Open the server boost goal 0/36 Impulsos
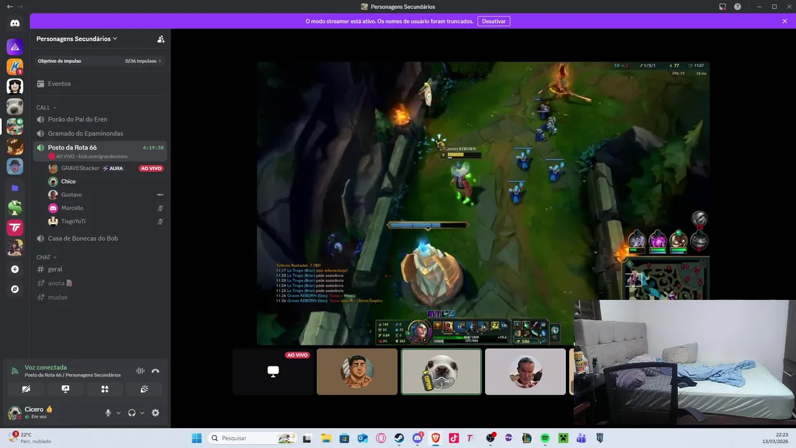 pos(100,61)
